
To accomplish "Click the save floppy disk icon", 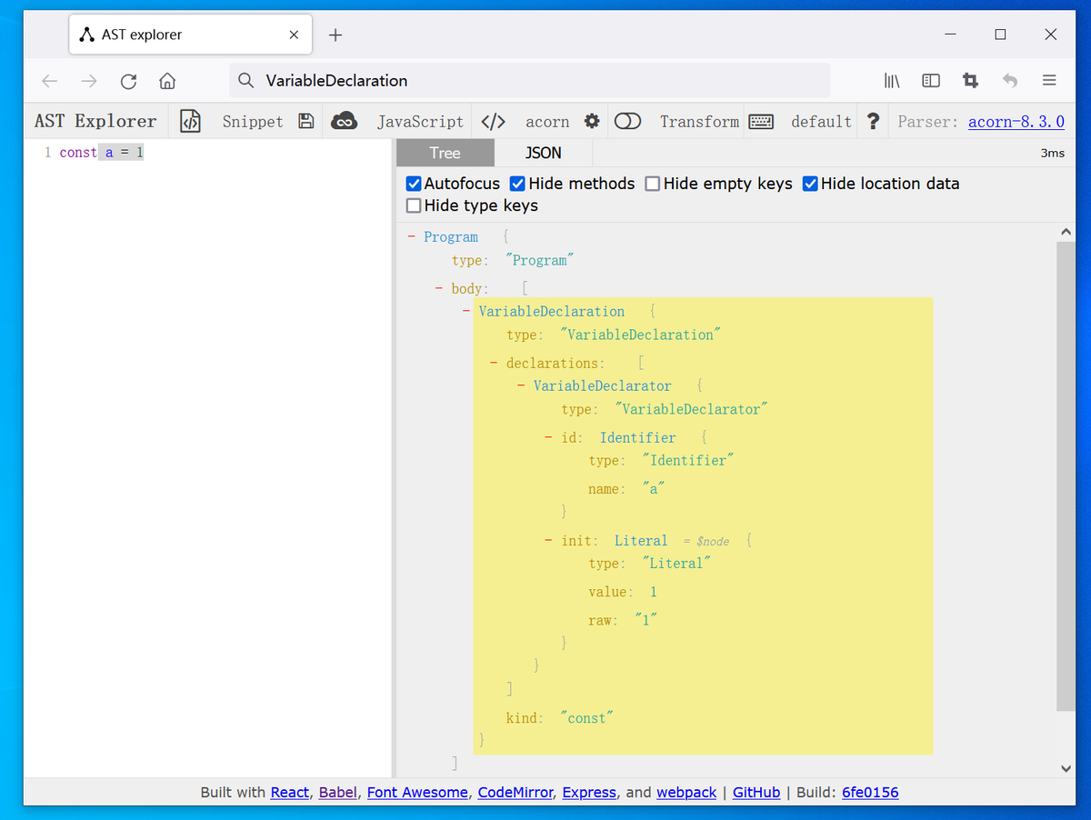I will click(x=305, y=121).
